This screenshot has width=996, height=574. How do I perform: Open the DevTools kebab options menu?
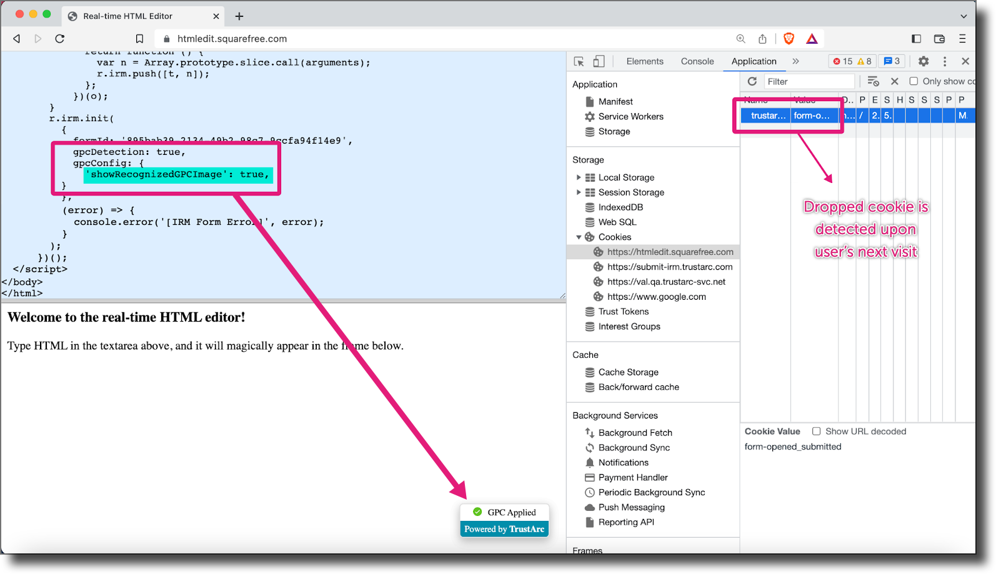tap(945, 61)
